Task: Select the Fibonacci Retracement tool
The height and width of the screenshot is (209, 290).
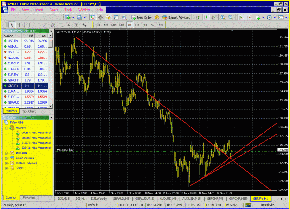Action: 61,25
